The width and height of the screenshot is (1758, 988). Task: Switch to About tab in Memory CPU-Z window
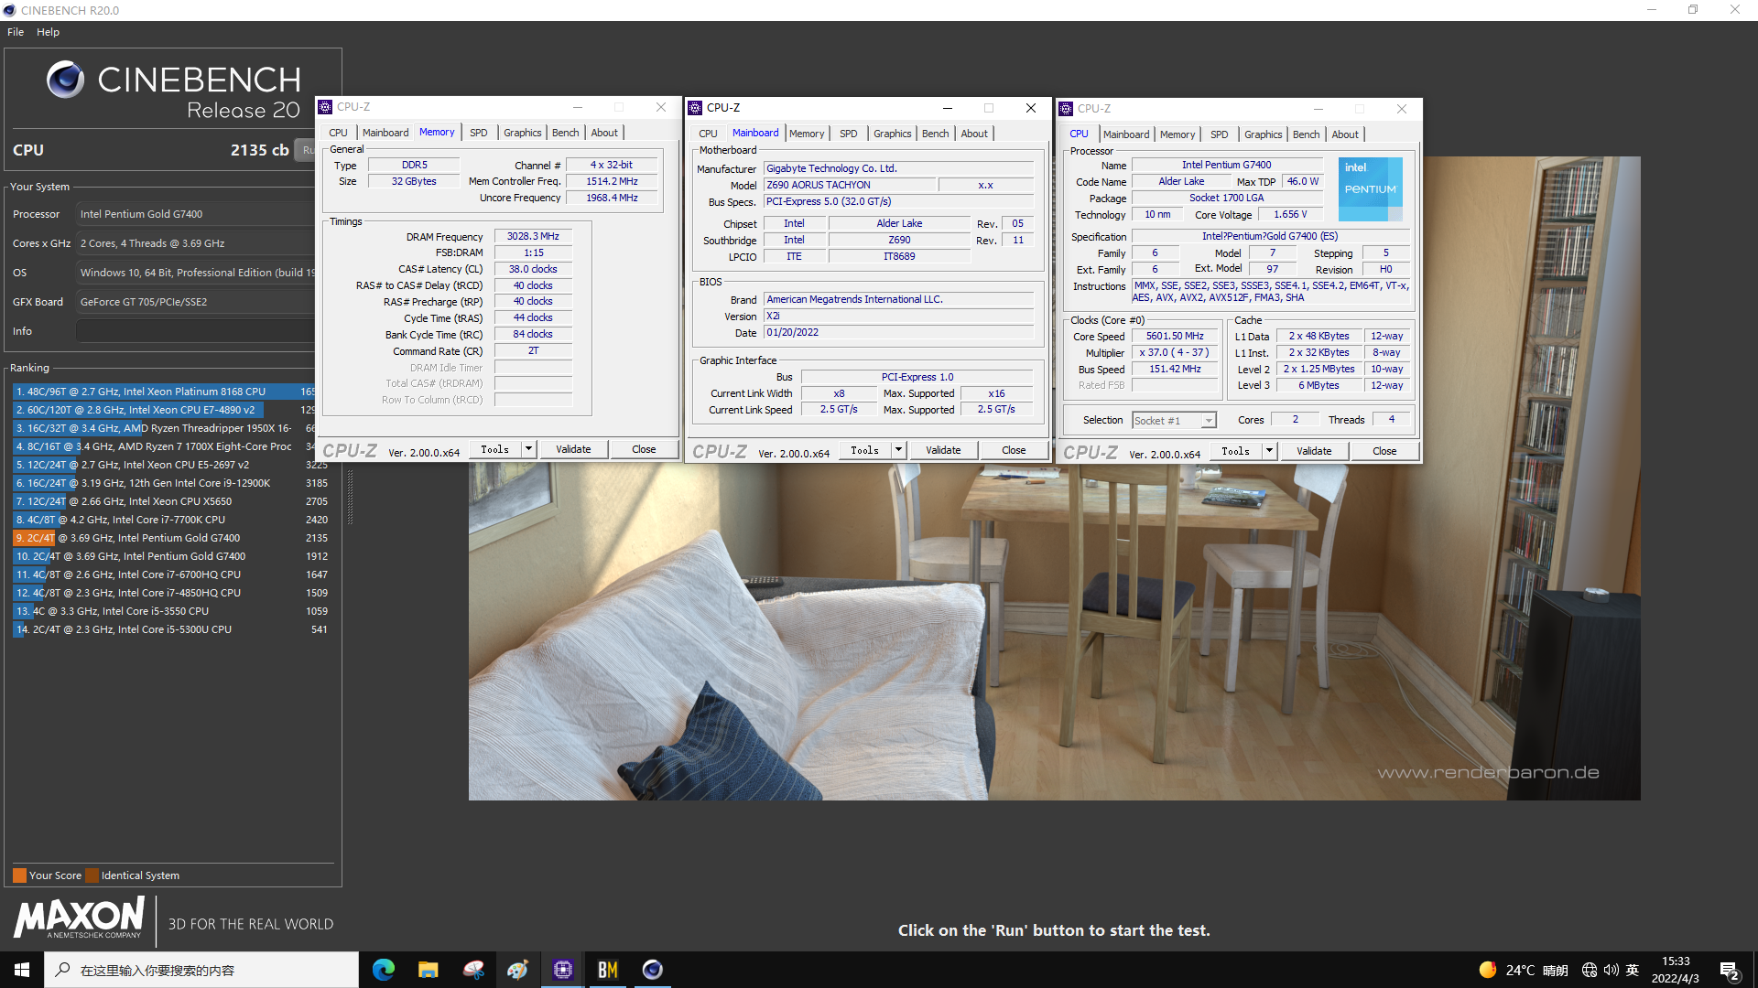pyautogui.click(x=604, y=133)
